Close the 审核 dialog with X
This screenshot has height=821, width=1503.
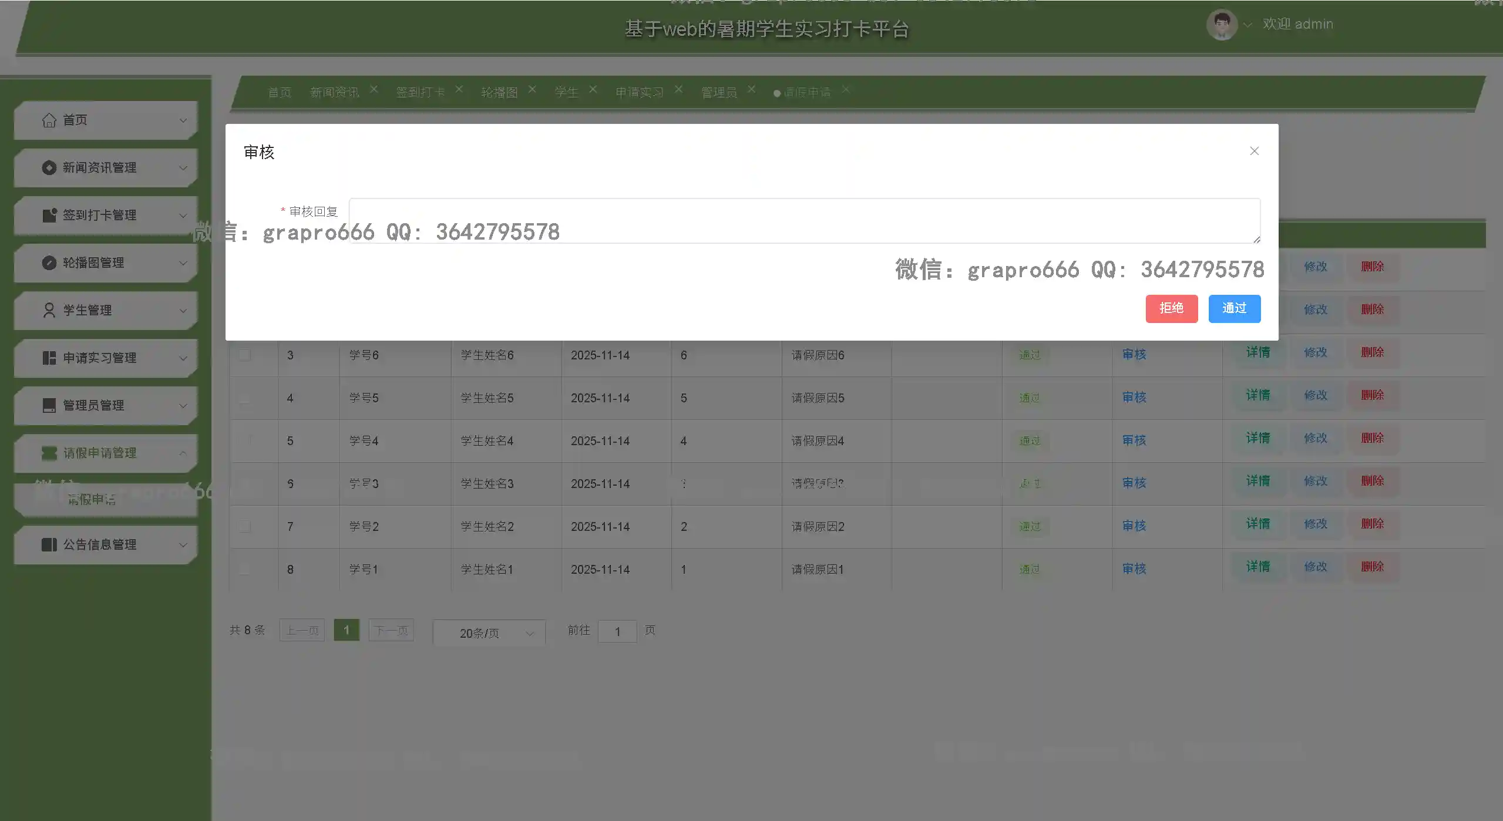click(x=1254, y=151)
